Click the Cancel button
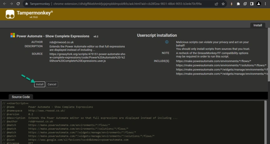Viewport: 270px width, 144px height. (52, 84)
